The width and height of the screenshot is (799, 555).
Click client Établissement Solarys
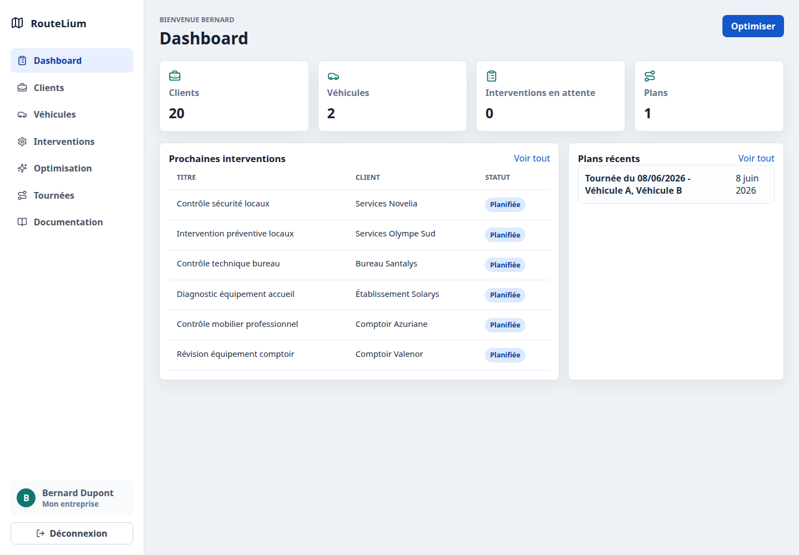397,294
